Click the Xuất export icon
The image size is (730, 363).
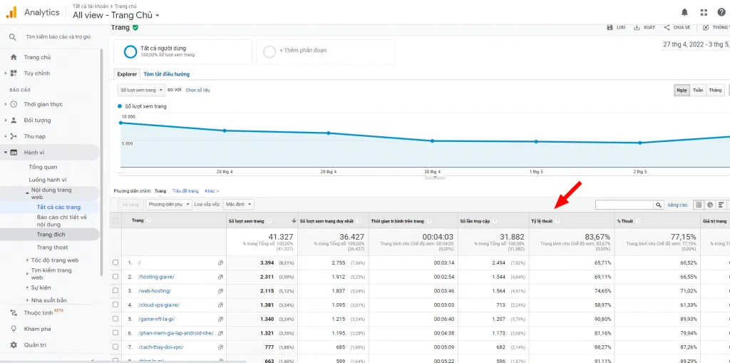pos(637,28)
